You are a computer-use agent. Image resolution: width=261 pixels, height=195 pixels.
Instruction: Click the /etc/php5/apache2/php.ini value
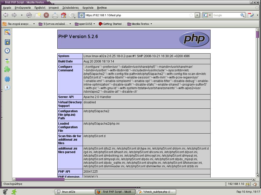101,124
